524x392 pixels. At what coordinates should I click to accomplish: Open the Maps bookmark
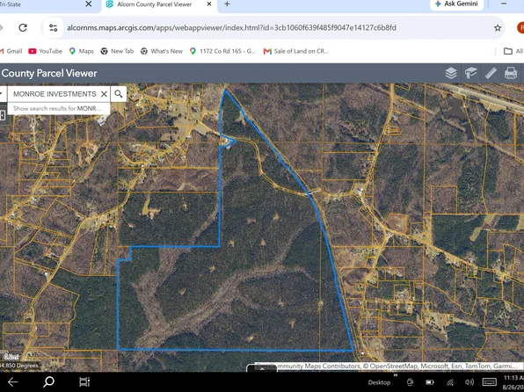click(81, 51)
